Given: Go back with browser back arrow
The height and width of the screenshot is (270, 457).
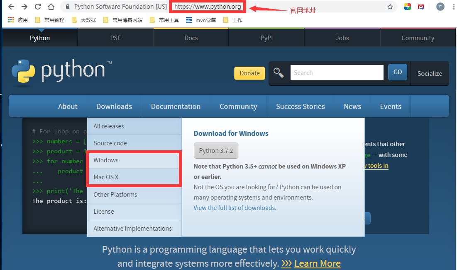Looking at the screenshot, I should pyautogui.click(x=11, y=7).
